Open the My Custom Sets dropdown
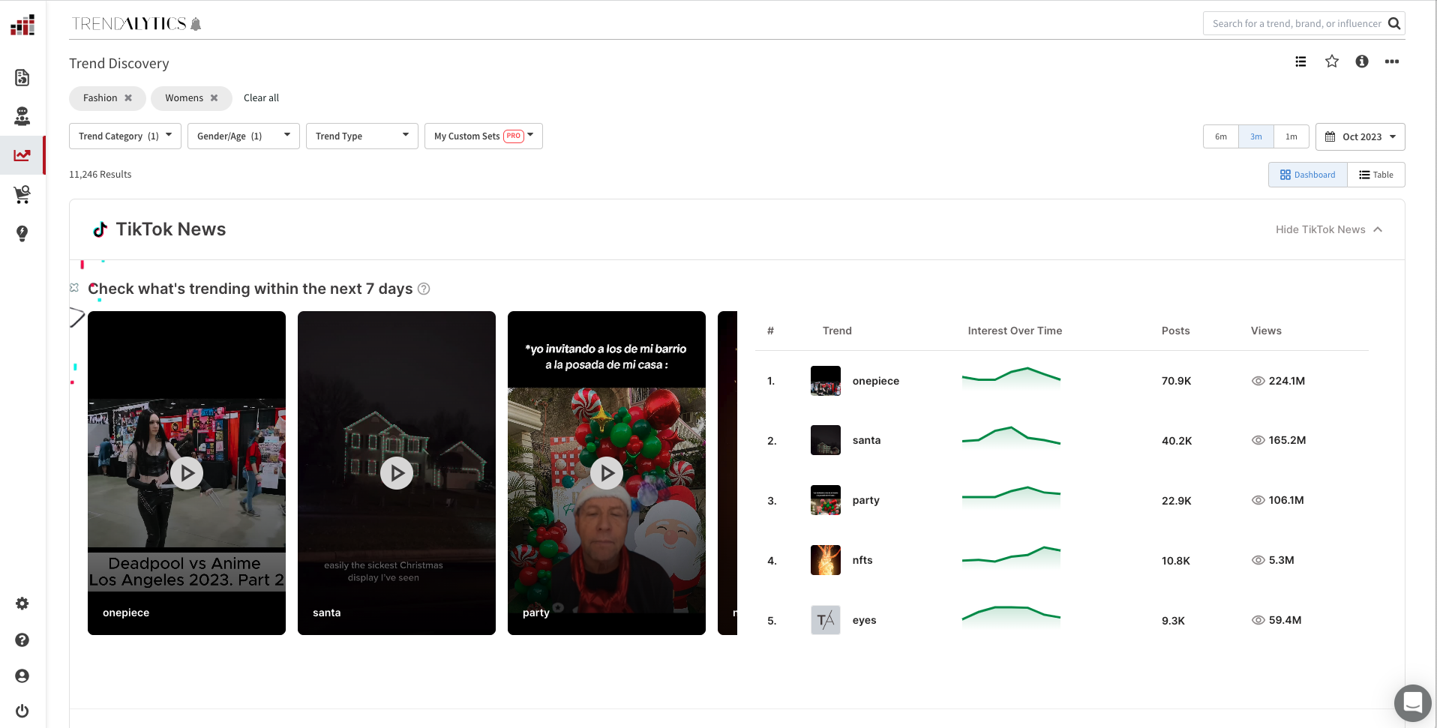 (484, 136)
